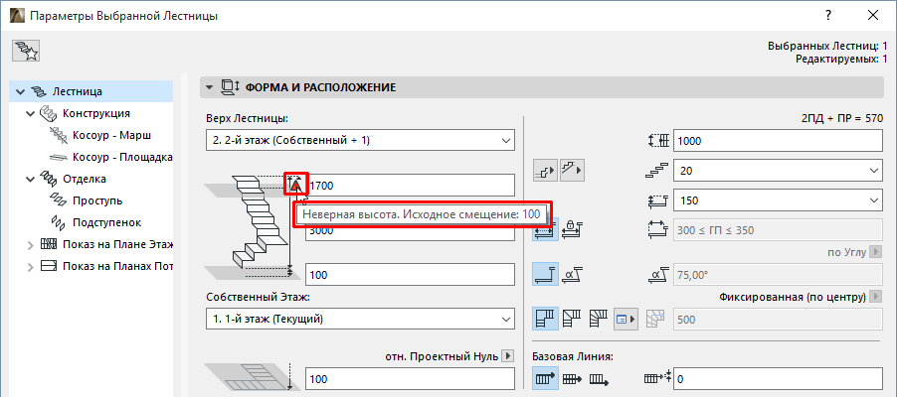Collapse the ФОРМА И РАСПОЛОЖЕНИЕ panel
The image size is (897, 397).
point(209,87)
